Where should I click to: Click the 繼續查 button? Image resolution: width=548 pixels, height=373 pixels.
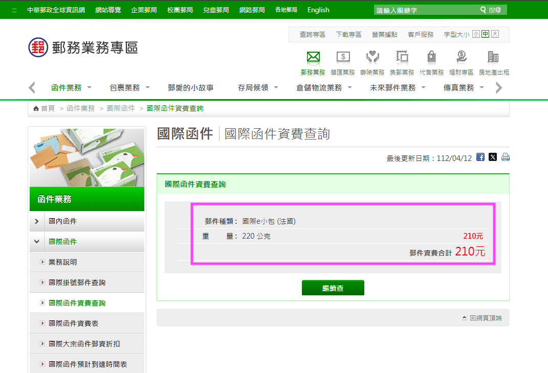pyautogui.click(x=333, y=288)
